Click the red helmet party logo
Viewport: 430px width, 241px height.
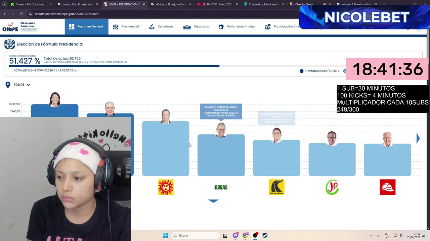pyautogui.click(x=387, y=187)
